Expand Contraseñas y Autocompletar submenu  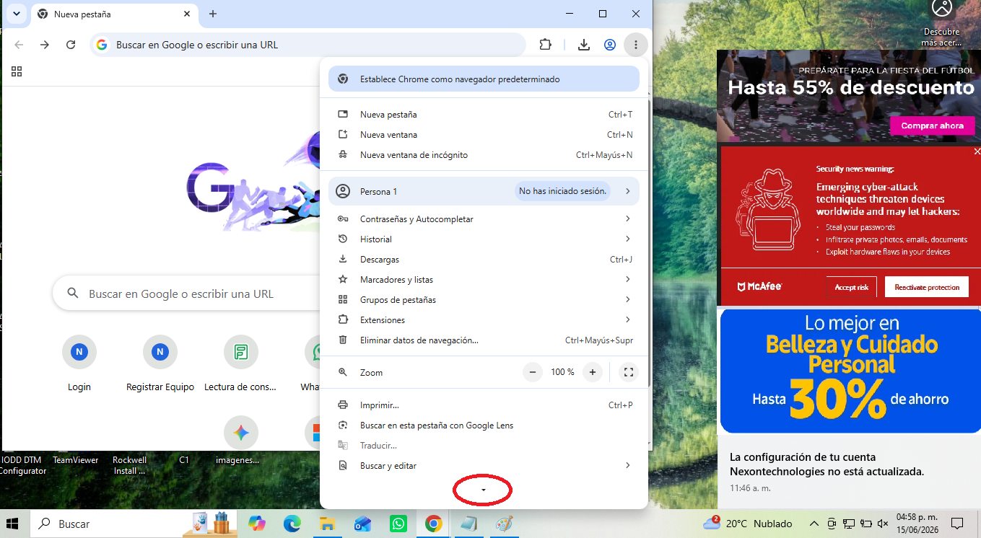tap(484, 219)
